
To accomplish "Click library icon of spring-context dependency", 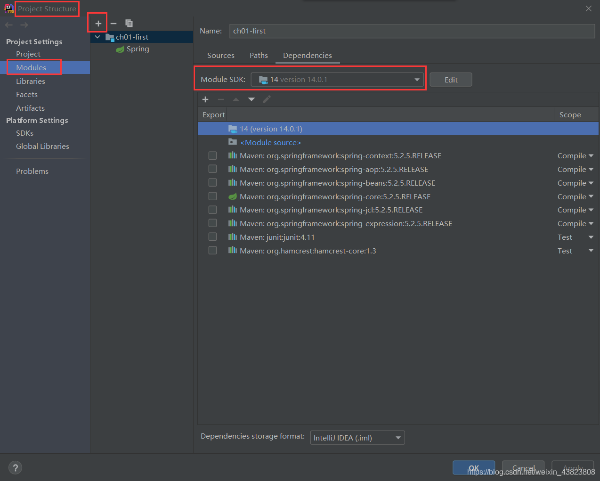I will pyautogui.click(x=233, y=155).
